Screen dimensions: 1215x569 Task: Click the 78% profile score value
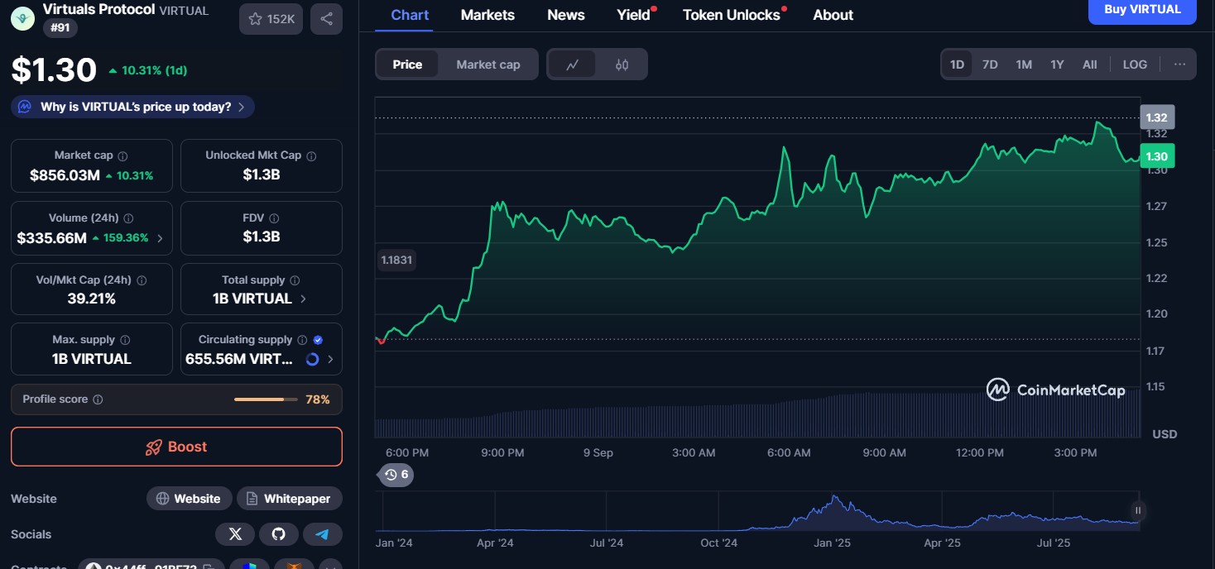pos(318,399)
